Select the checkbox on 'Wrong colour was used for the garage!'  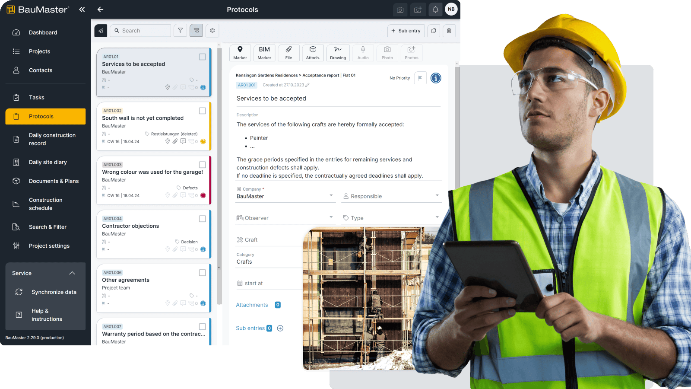(202, 165)
